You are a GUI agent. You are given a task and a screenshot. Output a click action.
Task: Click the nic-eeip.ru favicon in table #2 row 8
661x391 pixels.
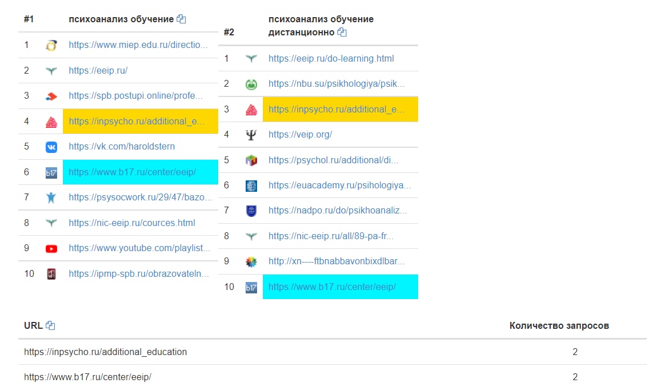tap(251, 236)
